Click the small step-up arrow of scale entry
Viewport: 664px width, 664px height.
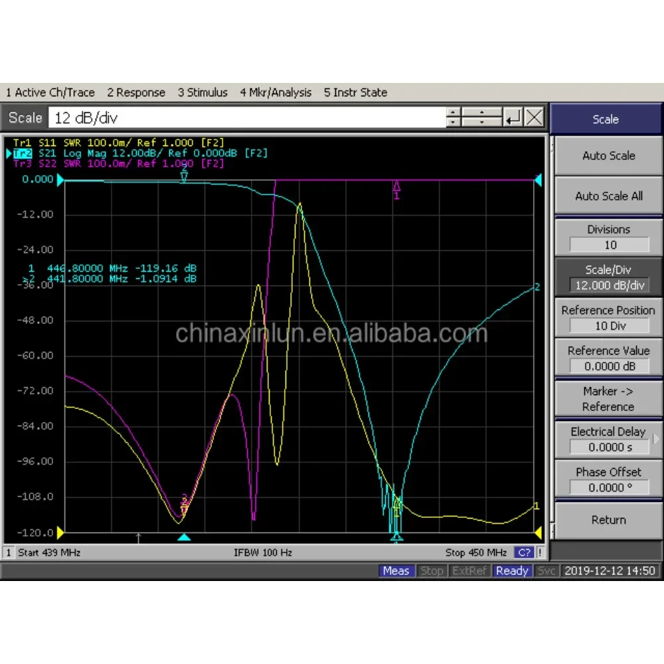[453, 112]
